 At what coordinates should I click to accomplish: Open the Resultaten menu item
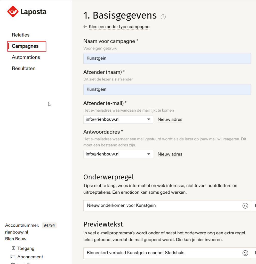(23, 68)
